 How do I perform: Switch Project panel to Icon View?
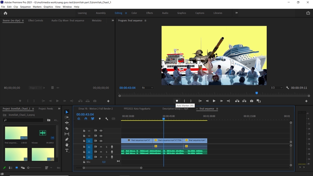pos(17,168)
